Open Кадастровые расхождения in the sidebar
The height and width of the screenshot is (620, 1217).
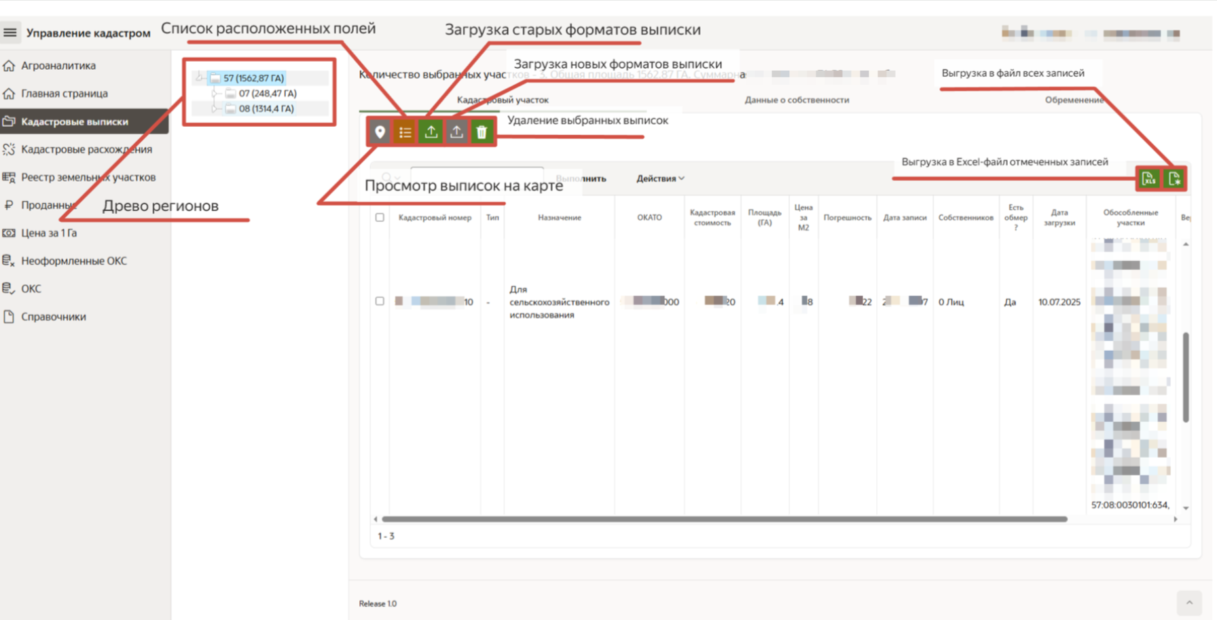point(86,149)
